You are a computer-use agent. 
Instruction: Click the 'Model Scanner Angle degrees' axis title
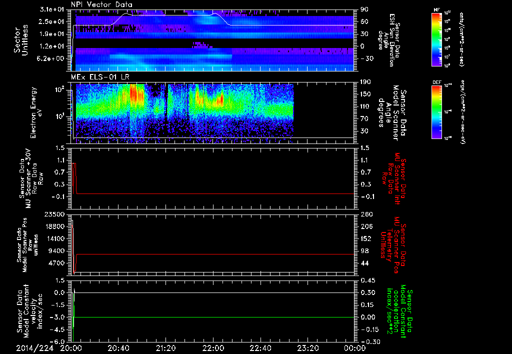[392, 113]
